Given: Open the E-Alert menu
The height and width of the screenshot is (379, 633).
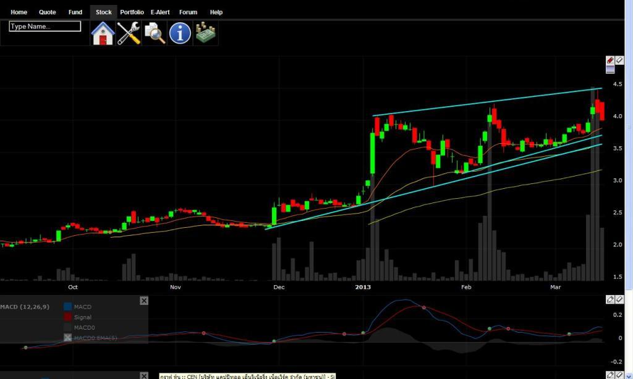Looking at the screenshot, I should tap(160, 12).
